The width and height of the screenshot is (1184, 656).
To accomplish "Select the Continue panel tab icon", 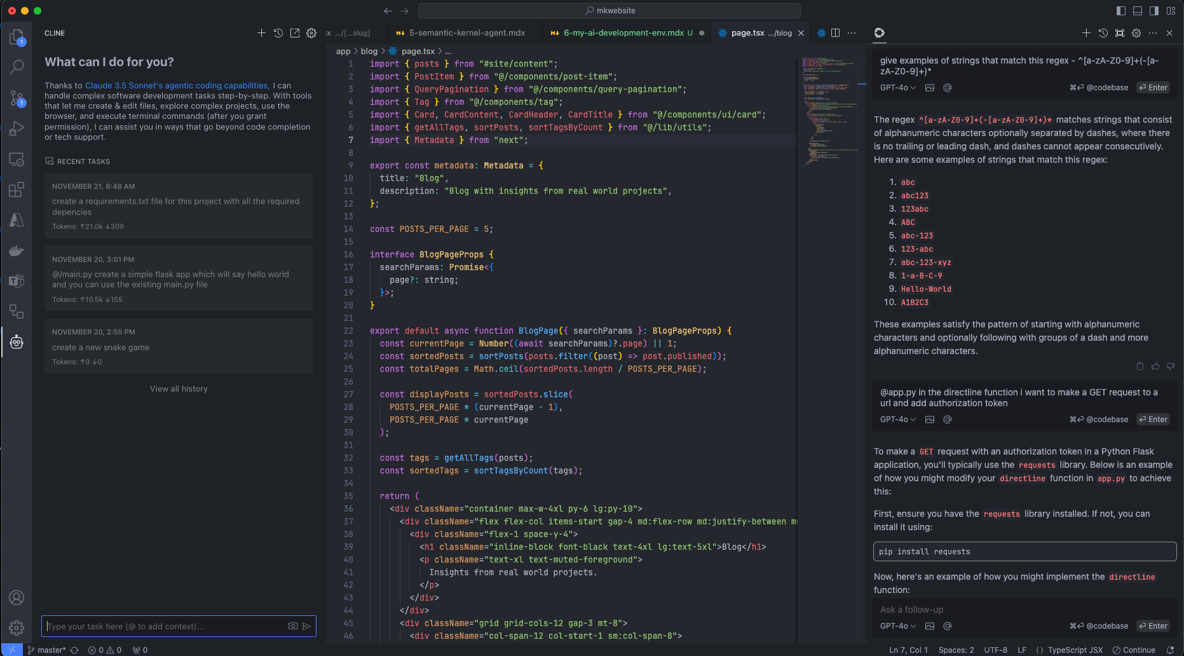I will coord(880,33).
